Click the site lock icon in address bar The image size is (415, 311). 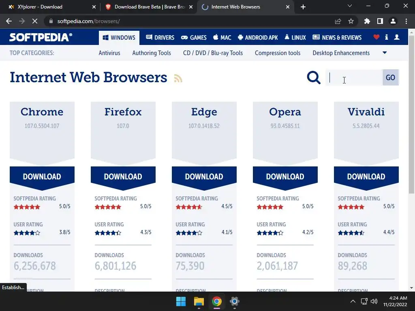51,21
